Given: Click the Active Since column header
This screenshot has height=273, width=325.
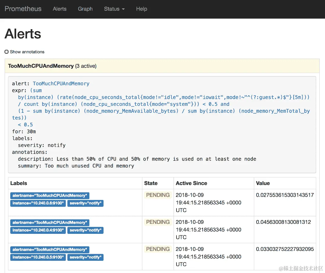Looking at the screenshot, I should pos(192,183).
